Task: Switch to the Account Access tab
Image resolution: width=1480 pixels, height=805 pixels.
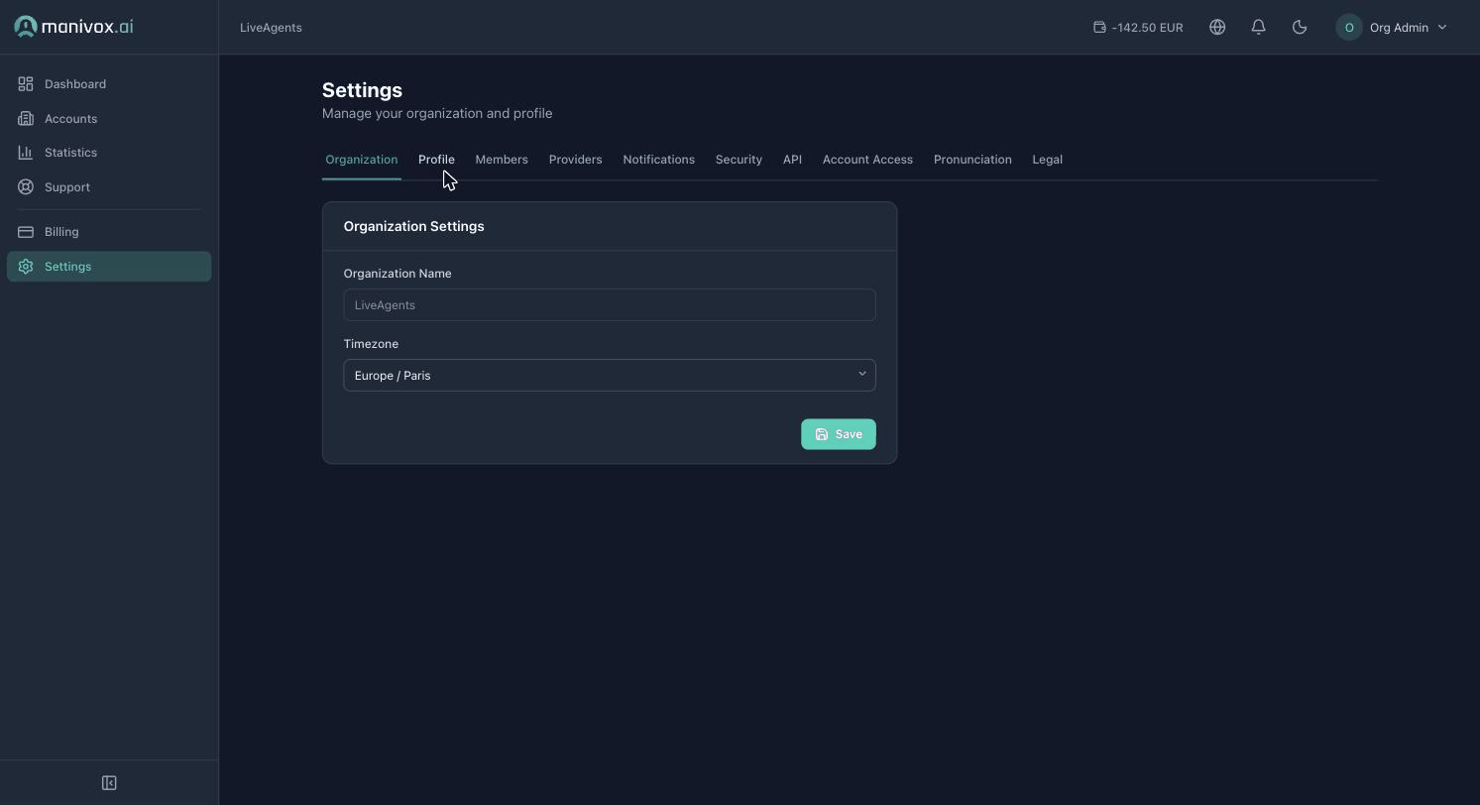Action: point(867,160)
